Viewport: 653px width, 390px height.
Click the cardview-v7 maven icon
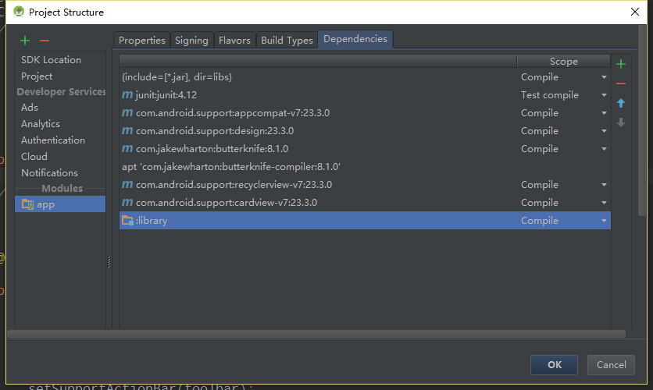(127, 202)
